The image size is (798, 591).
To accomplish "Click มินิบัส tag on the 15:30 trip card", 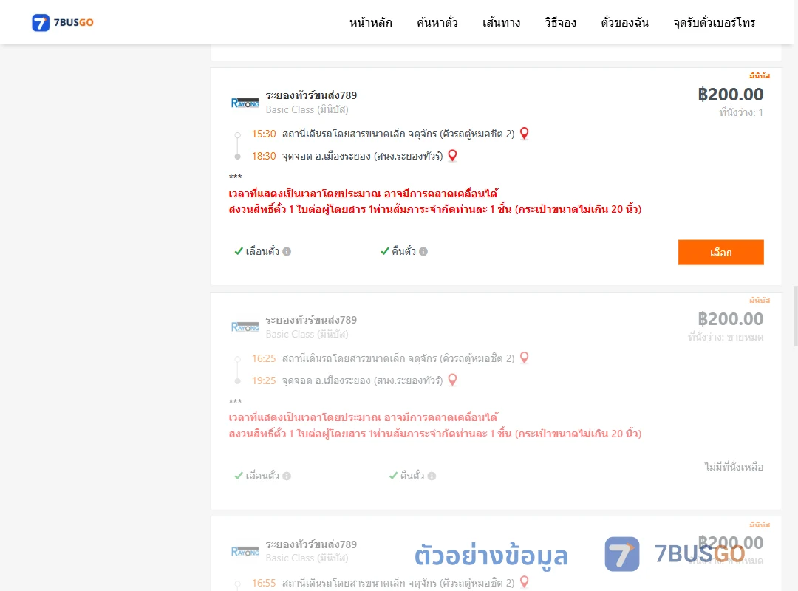I will (760, 76).
